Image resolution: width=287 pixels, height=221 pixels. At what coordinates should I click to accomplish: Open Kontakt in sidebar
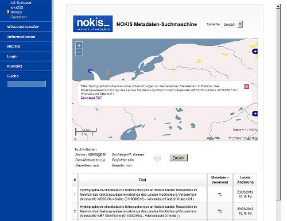(x=14, y=66)
